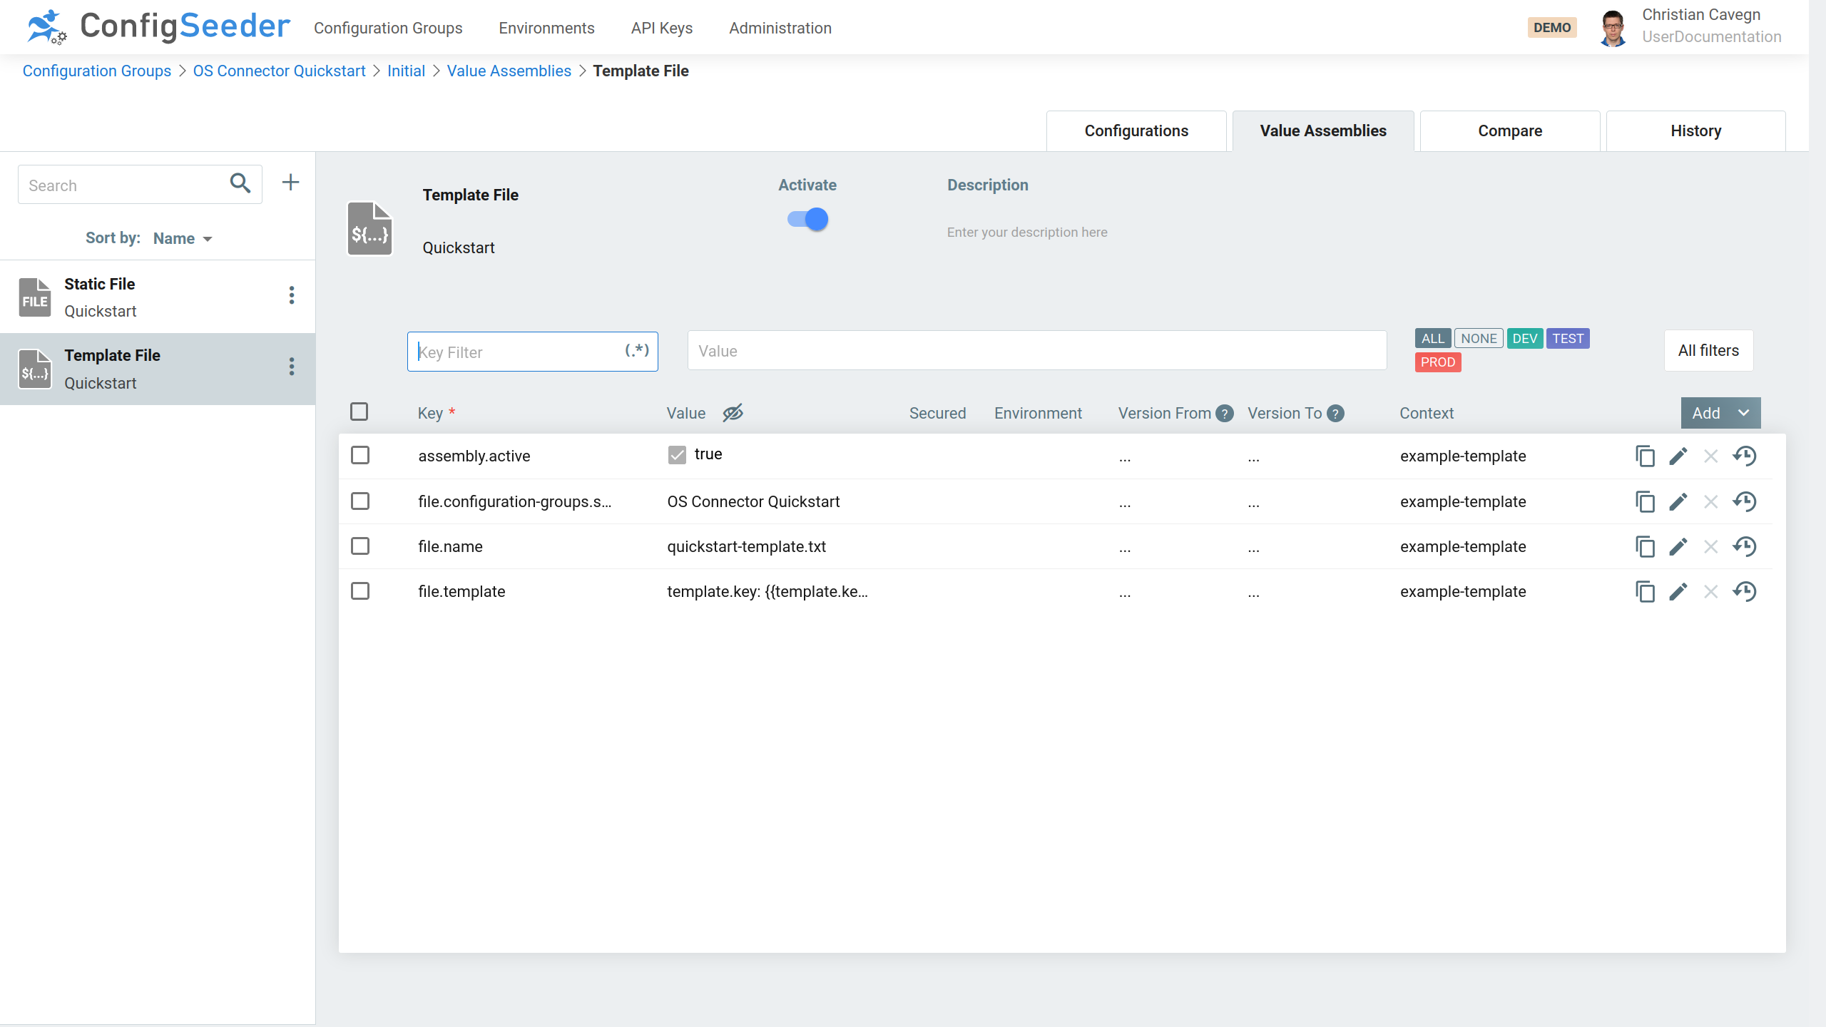The width and height of the screenshot is (1826, 1027).
Task: Toggle the Activate switch
Action: 807,219
